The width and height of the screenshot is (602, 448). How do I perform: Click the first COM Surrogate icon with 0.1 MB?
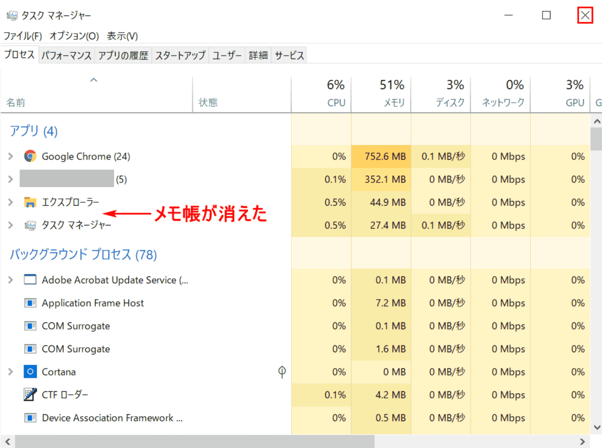(x=30, y=326)
